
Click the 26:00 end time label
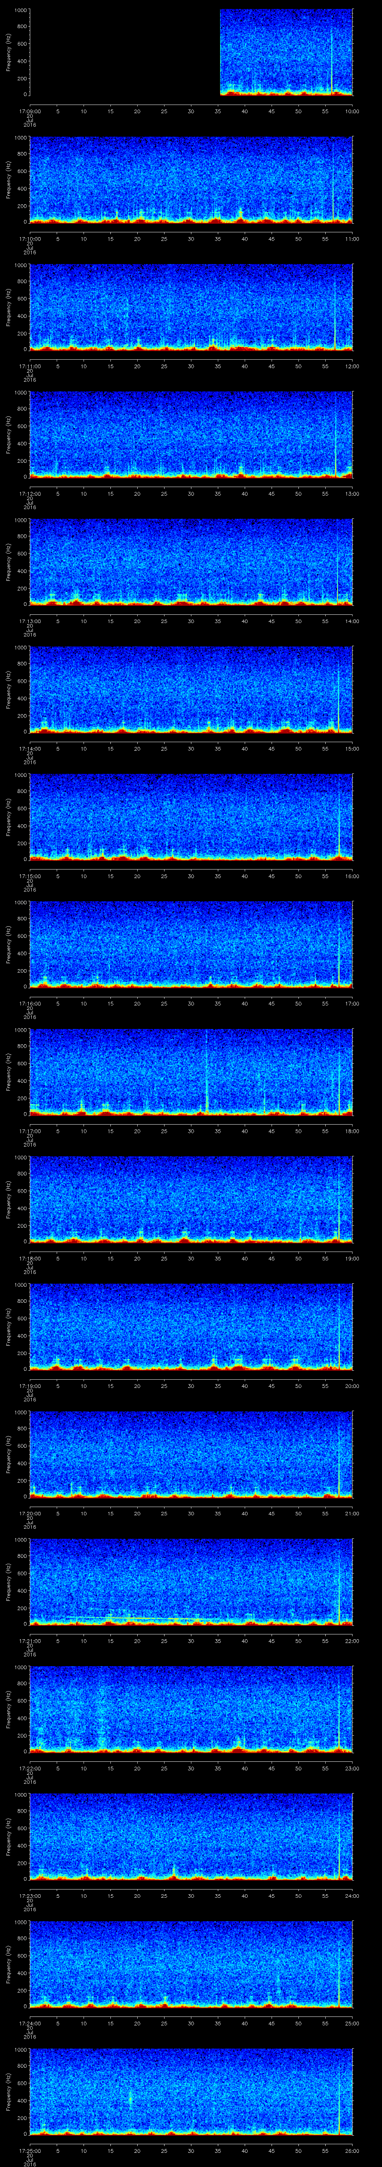[x=353, y=2150]
